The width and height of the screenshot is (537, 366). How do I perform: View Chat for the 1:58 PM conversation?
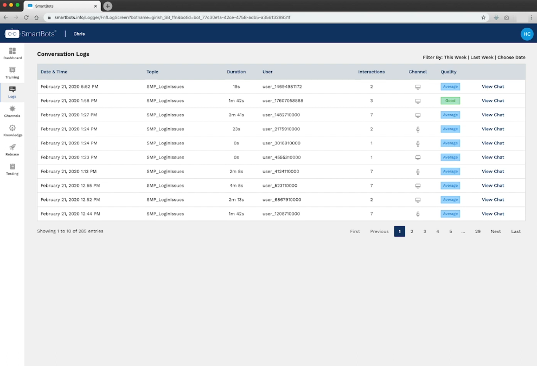click(493, 101)
